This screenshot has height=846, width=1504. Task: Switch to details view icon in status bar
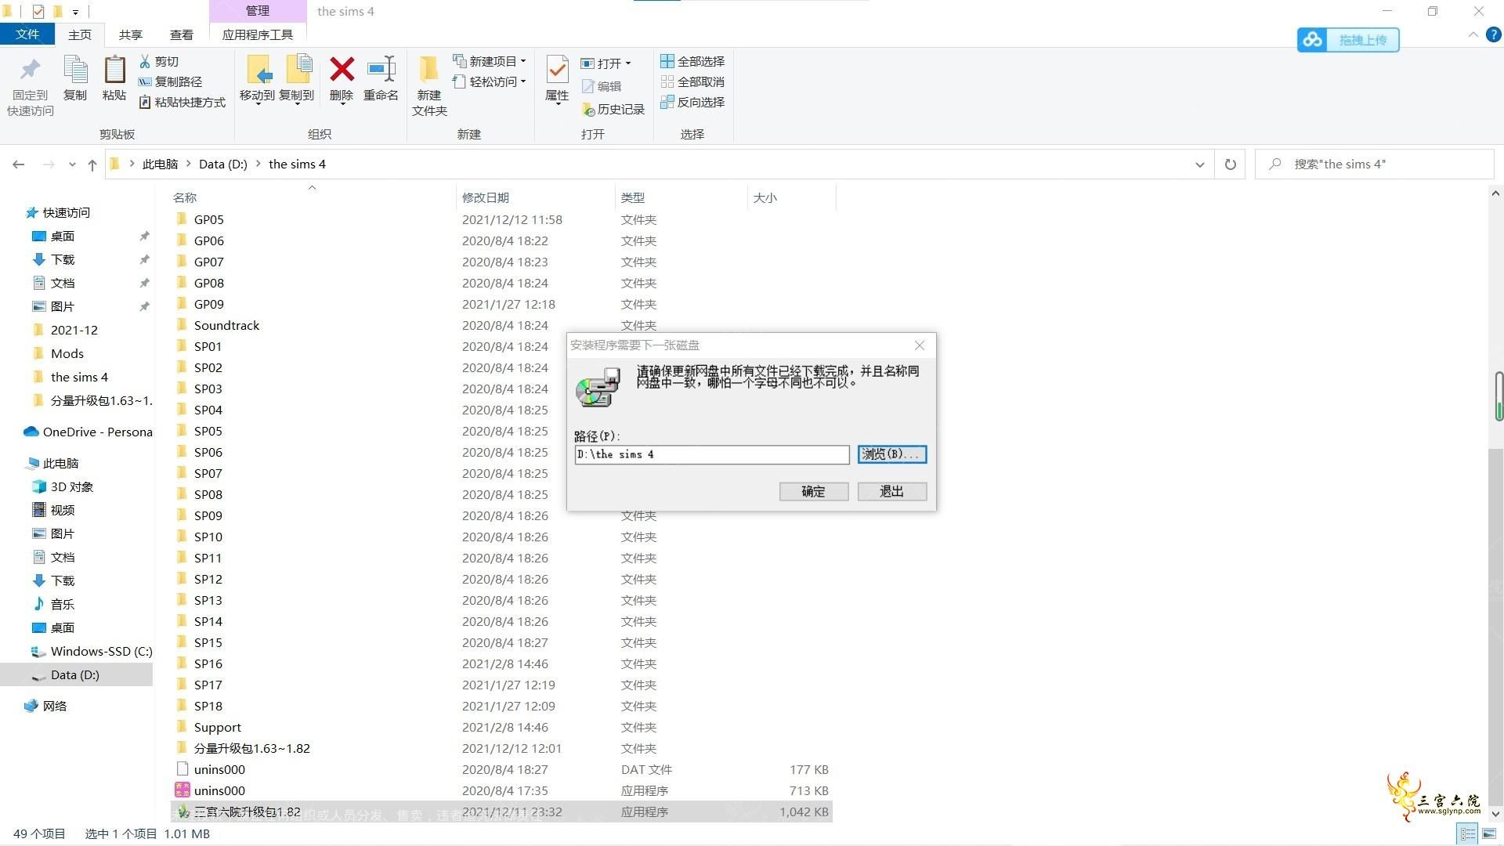tap(1467, 834)
